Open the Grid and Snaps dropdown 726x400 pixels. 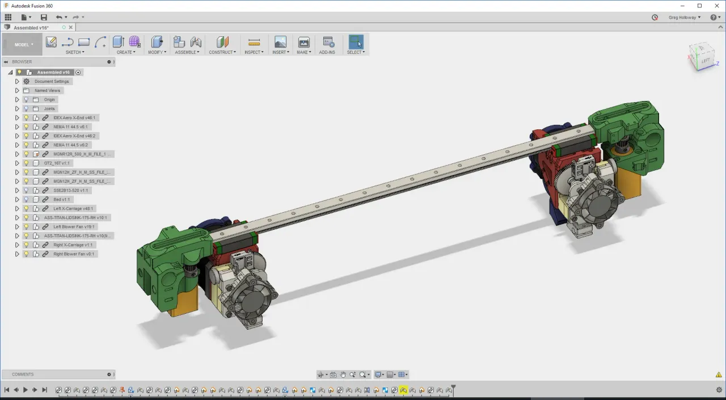(391, 374)
